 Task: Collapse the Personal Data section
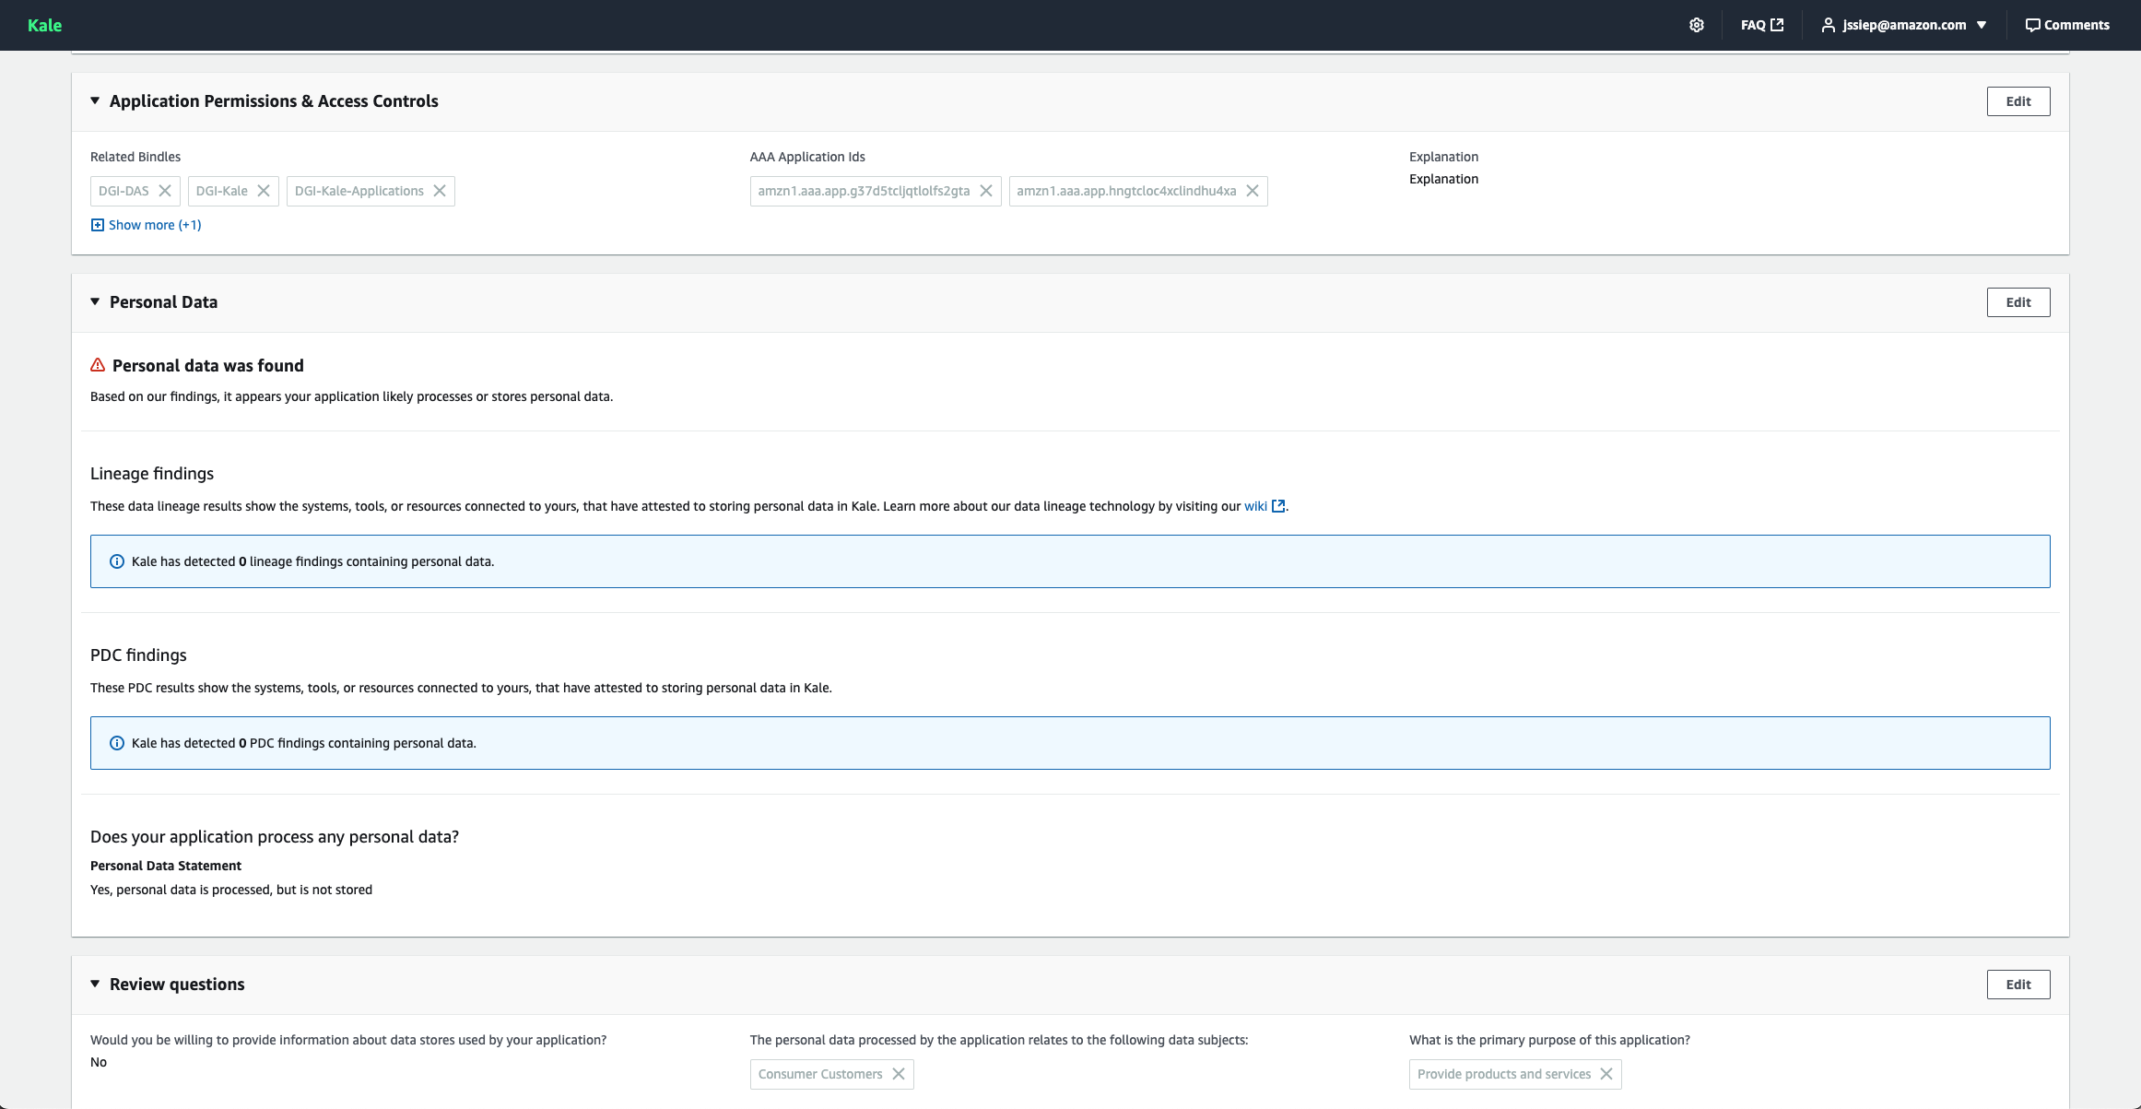tap(95, 301)
